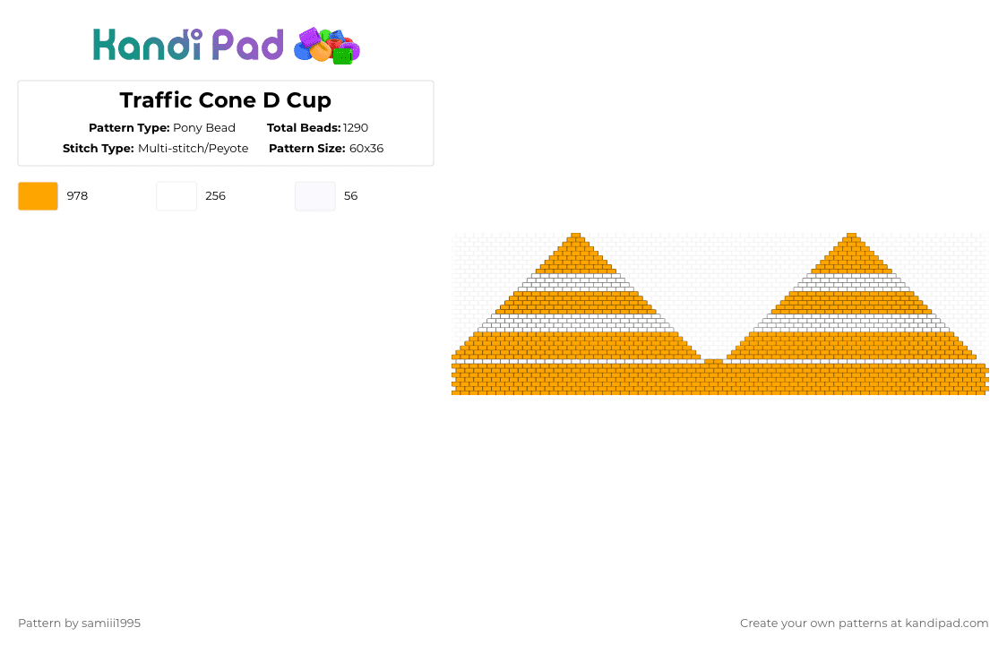
Task: Click the Pattern Size 60x36 label
Action: point(326,149)
